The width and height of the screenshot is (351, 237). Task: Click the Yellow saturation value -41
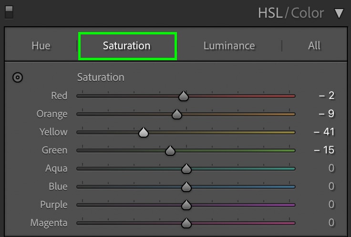(x=324, y=132)
